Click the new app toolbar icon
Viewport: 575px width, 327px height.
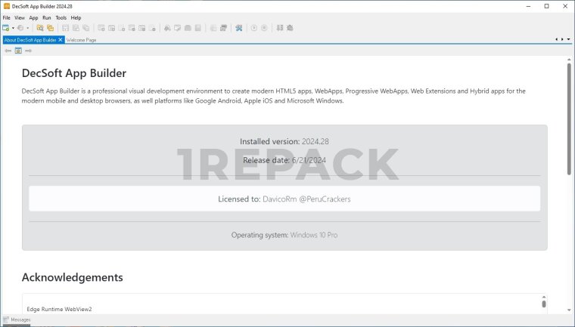click(x=6, y=28)
